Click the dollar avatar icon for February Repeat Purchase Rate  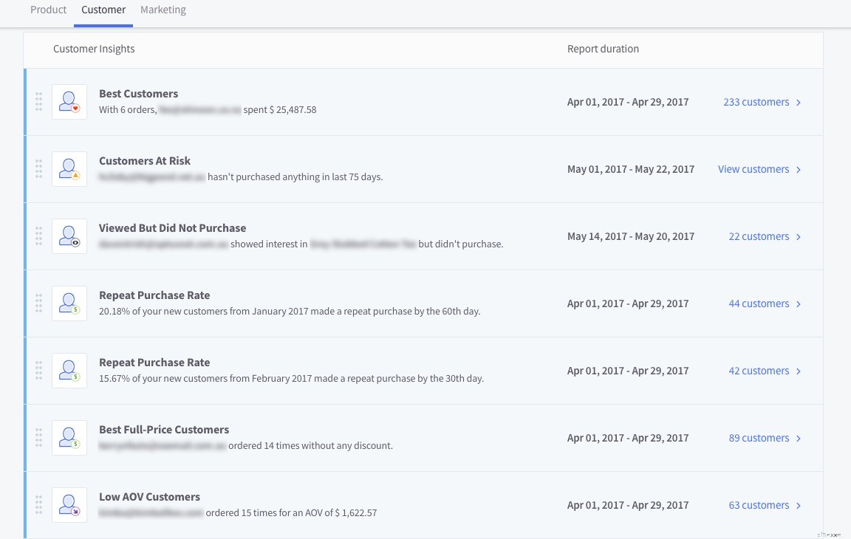(69, 370)
